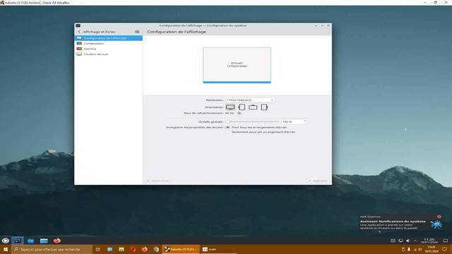452x254 pixels.
Task: Click the Assistant Notifications du système popup
Action: [x=401, y=223]
